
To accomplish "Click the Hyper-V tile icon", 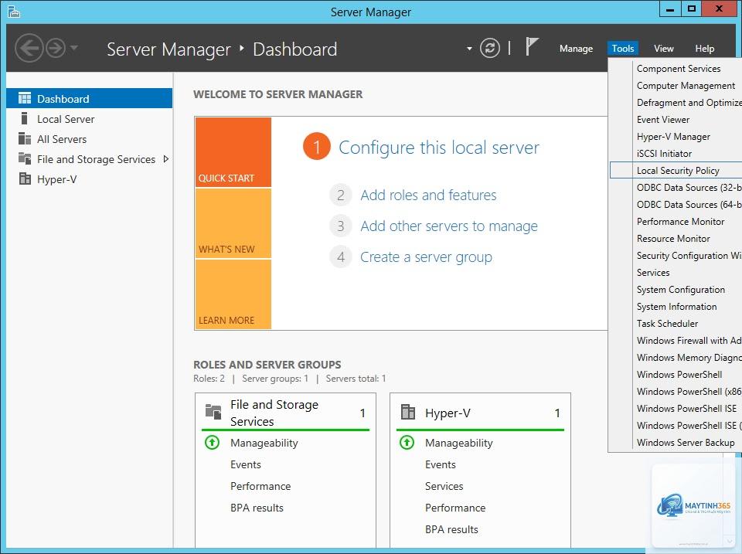I will point(407,412).
